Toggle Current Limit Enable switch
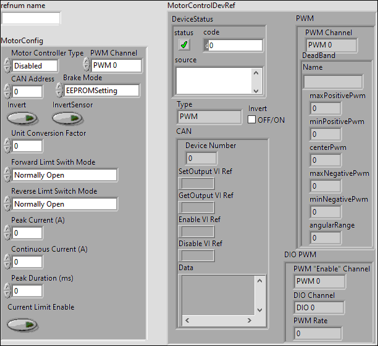The width and height of the screenshot is (378, 346). (x=22, y=324)
